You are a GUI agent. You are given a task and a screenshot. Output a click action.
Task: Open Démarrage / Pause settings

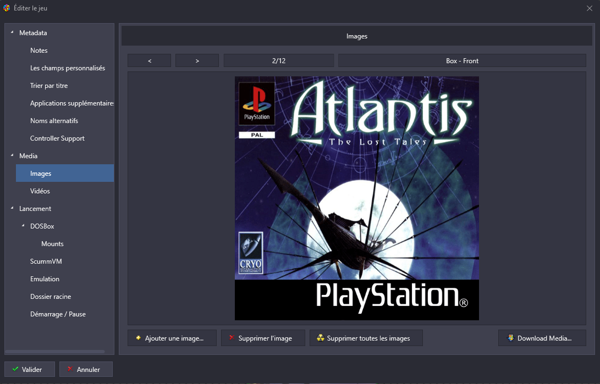click(58, 314)
